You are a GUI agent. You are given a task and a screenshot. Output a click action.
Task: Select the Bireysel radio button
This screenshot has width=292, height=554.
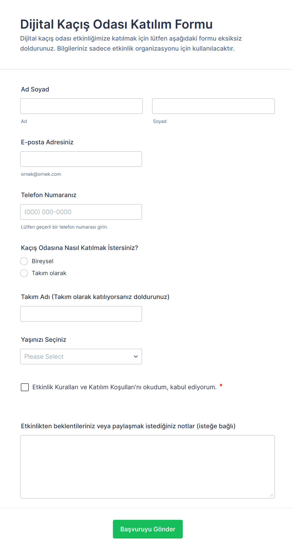(24, 261)
